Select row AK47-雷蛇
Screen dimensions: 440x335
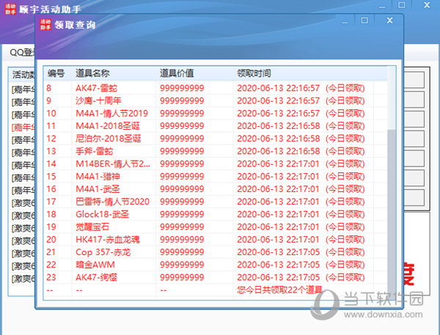point(216,88)
